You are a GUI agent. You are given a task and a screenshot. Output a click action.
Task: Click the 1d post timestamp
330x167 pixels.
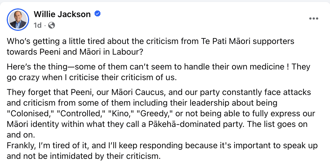37,25
